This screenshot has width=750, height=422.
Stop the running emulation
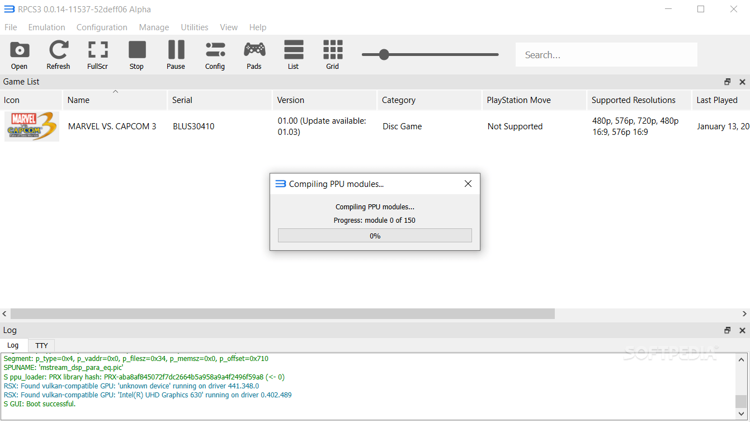tap(136, 55)
